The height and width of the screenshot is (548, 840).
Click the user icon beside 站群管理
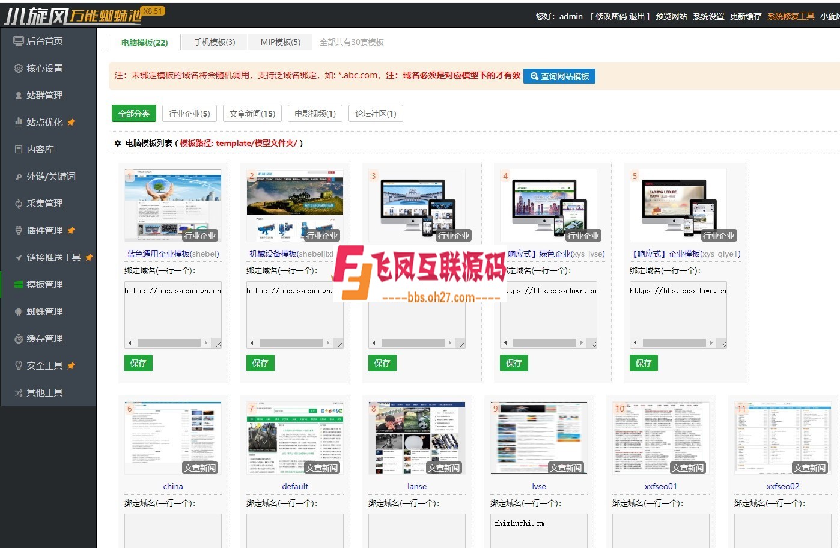19,95
